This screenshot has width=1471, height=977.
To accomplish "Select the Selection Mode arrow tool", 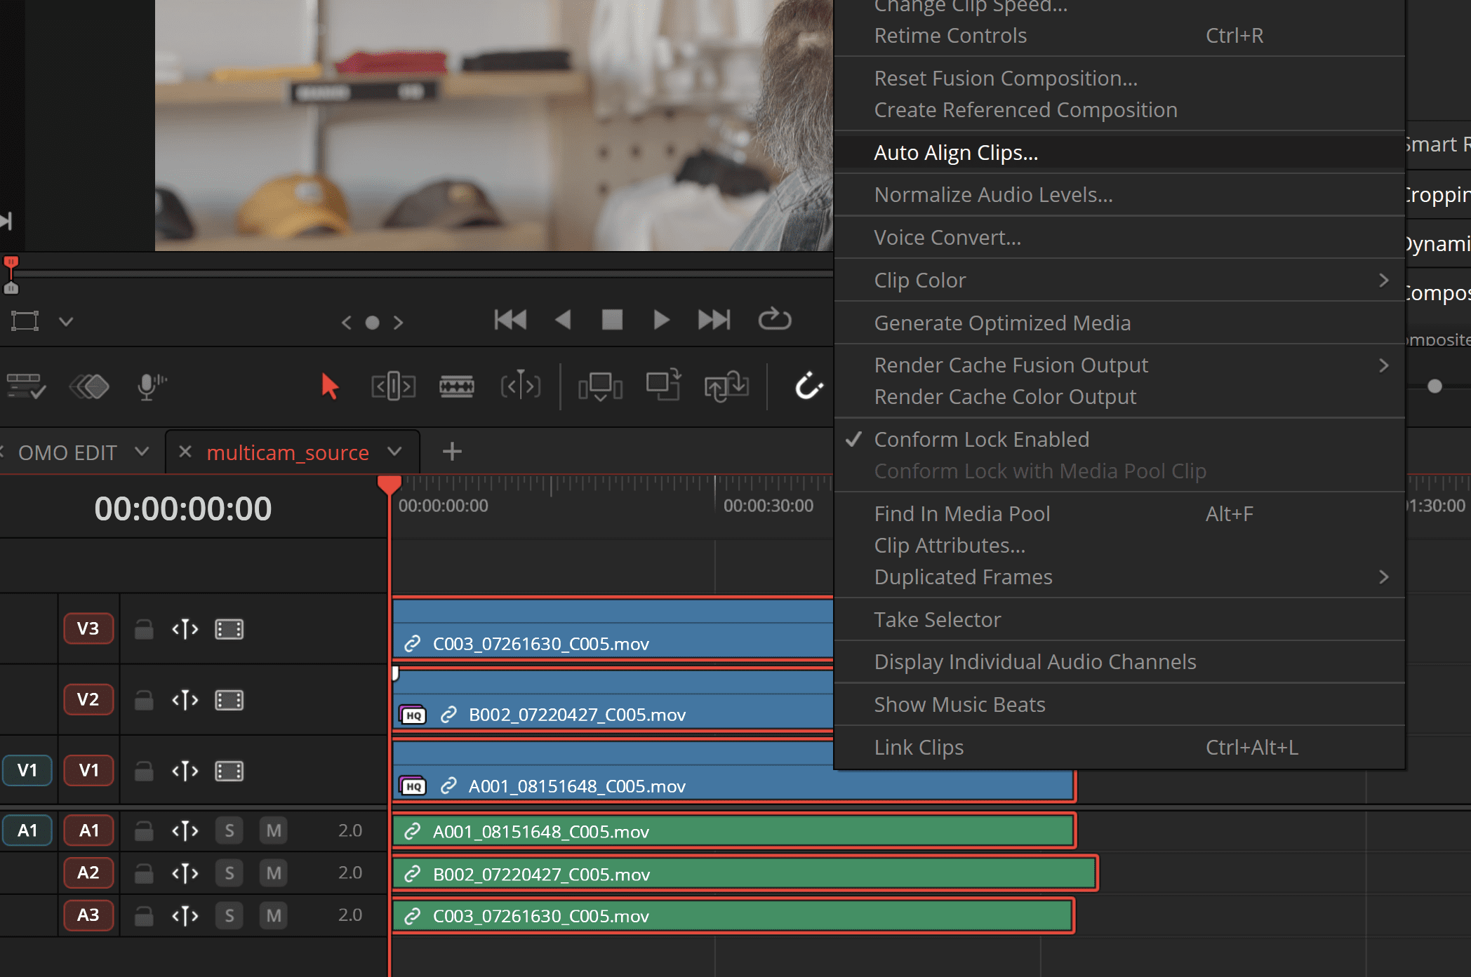I will [329, 386].
